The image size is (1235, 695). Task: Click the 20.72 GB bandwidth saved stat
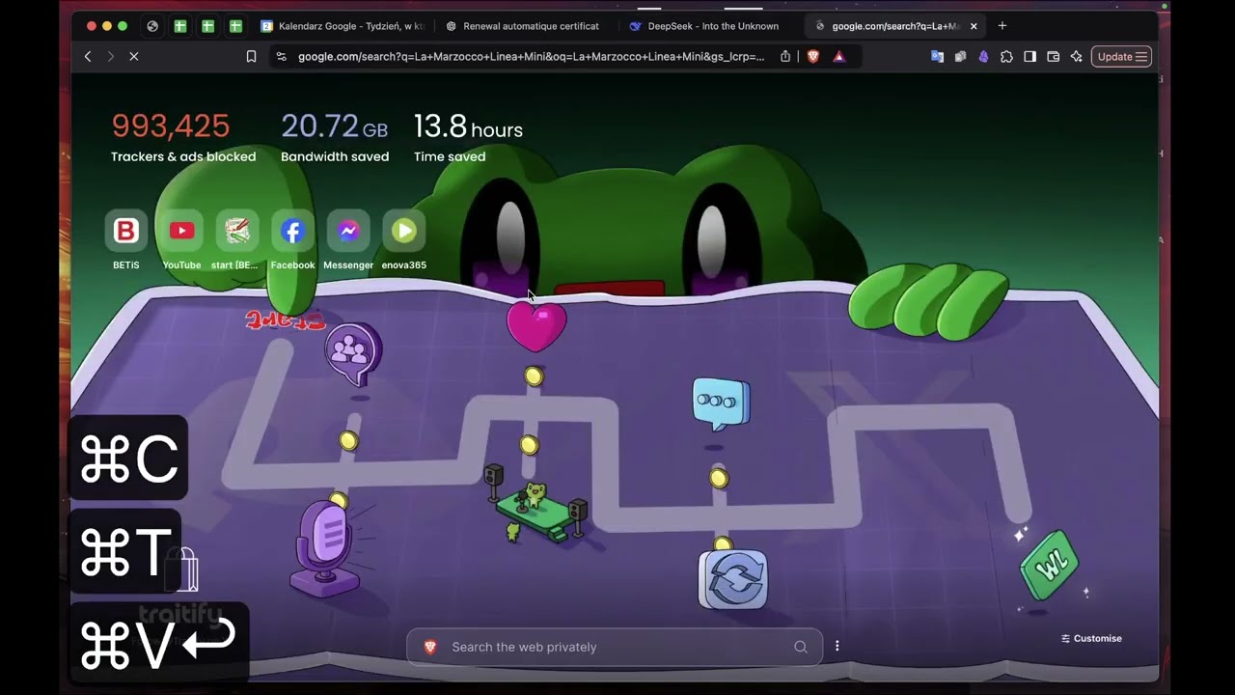(335, 137)
